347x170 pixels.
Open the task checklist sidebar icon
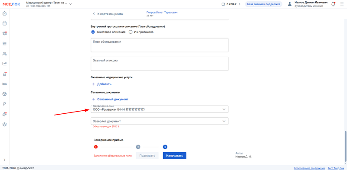tap(4, 44)
